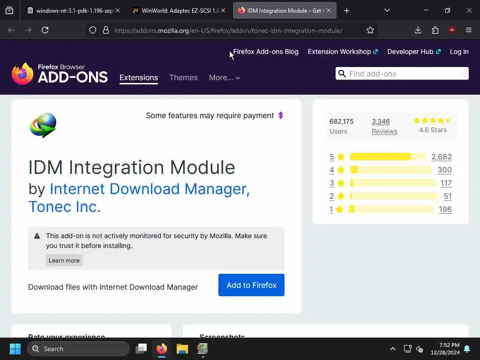Open the uBlock Origin toolbar icon
Image resolution: width=480 pixels, height=360 pixels.
452,30
